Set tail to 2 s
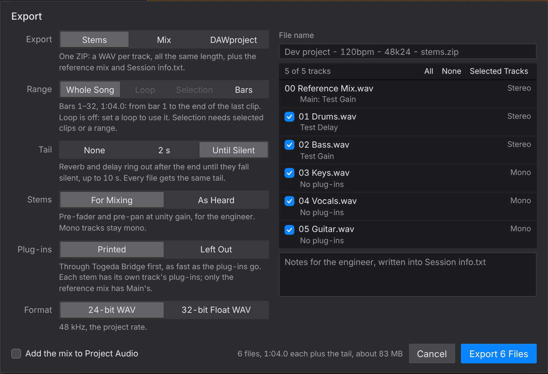Viewport: 548px width, 374px height. 164,150
